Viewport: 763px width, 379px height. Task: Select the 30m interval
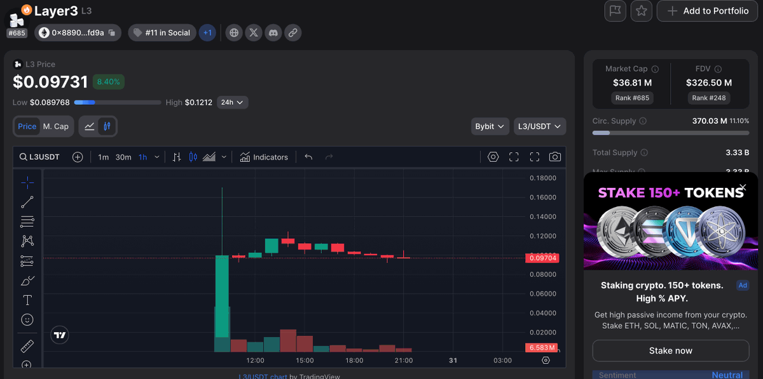(123, 157)
